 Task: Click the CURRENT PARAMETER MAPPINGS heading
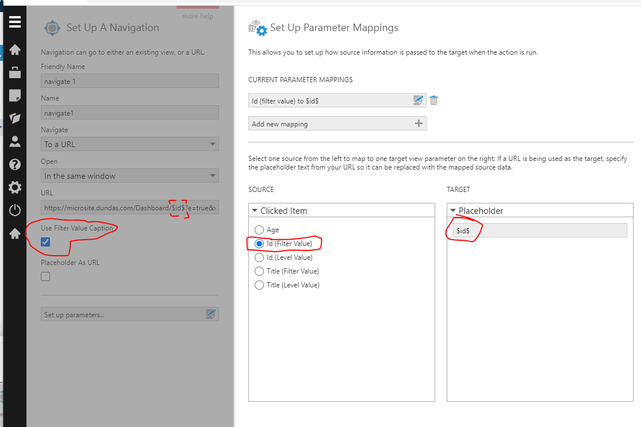point(301,80)
